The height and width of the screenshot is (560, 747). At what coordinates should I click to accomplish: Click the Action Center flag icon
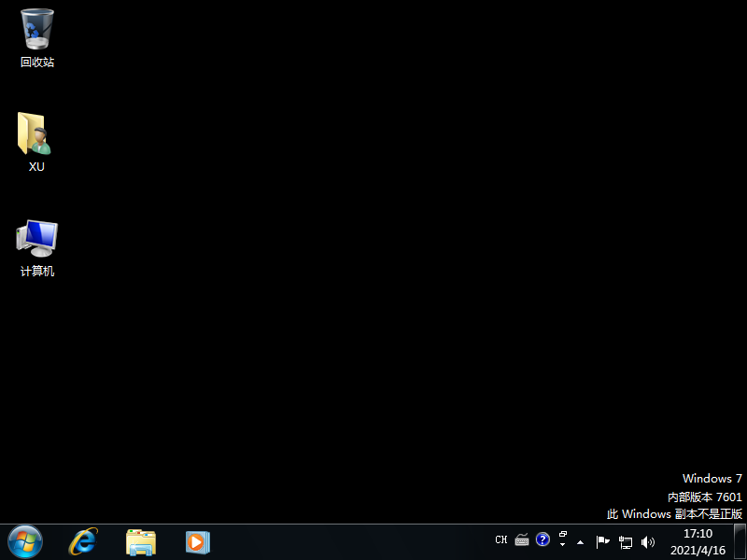pos(602,541)
